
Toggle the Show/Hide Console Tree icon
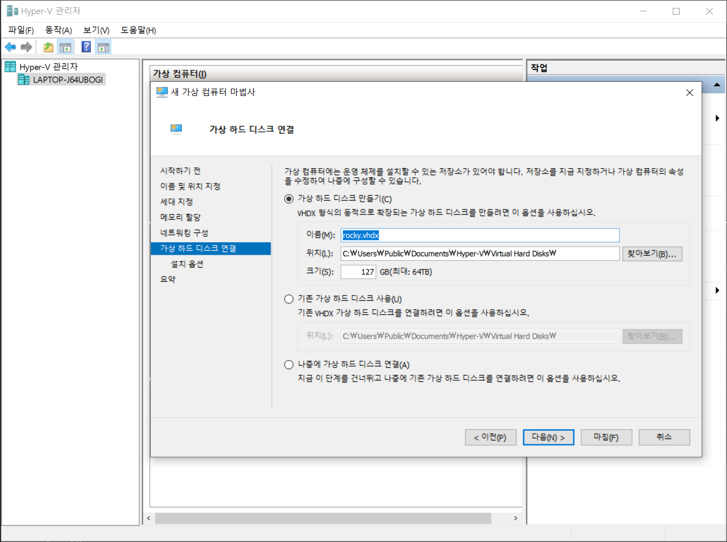pos(66,47)
